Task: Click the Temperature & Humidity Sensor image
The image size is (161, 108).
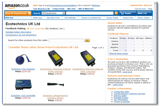Action: [55, 84]
